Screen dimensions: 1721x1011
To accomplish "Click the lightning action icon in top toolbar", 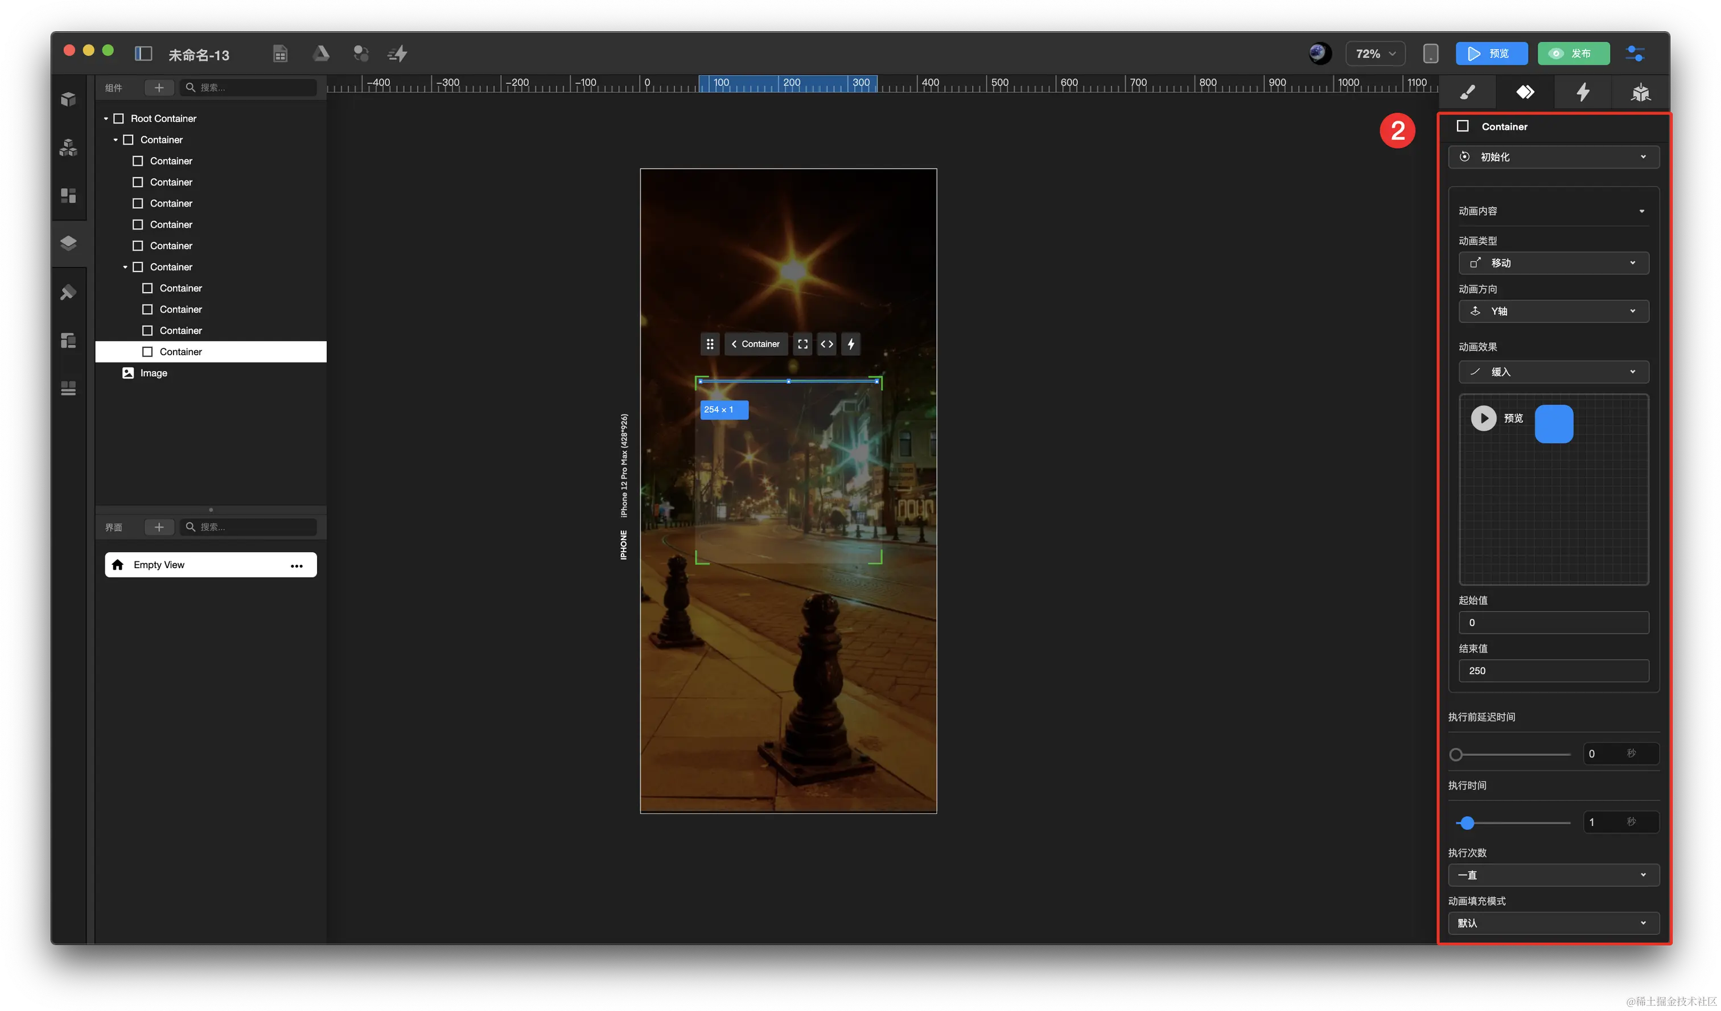I will click(398, 54).
